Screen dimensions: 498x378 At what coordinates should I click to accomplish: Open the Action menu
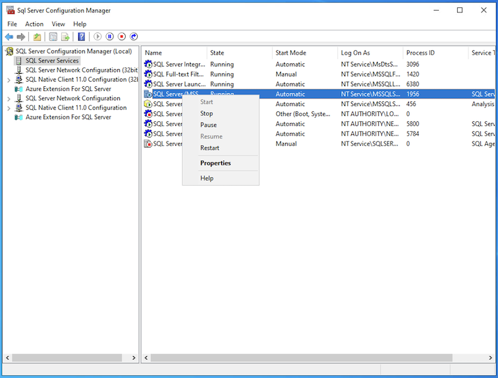coord(34,24)
